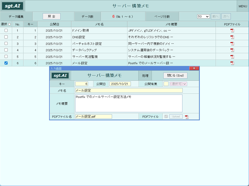This screenshot has width=249, height=186.
Task: Toggle the PDFファイル checkbox in dialog
Action: [x=166, y=117]
